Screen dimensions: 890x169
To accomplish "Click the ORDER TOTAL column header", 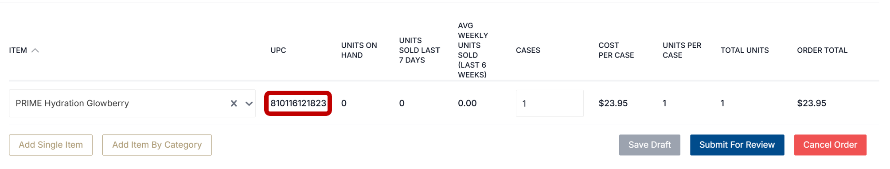I will 822,50.
